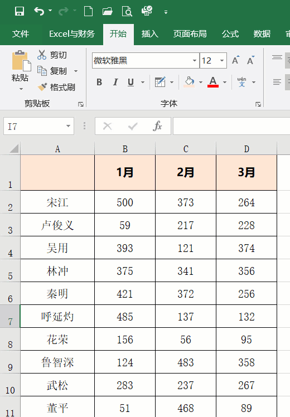Switch to 数据 data tab

point(262,34)
